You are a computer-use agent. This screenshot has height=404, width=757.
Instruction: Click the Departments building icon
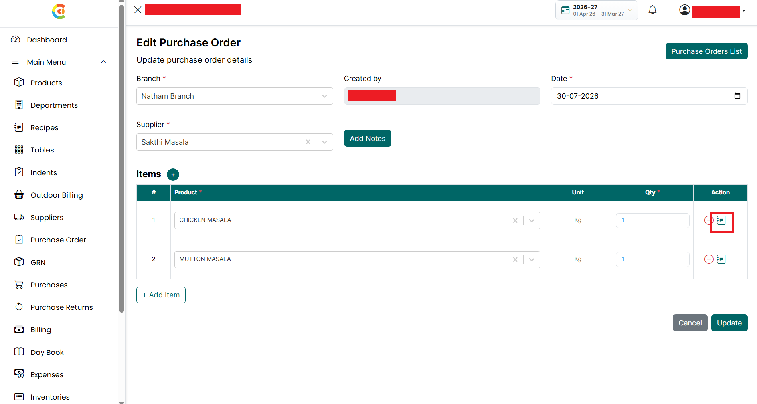click(19, 105)
